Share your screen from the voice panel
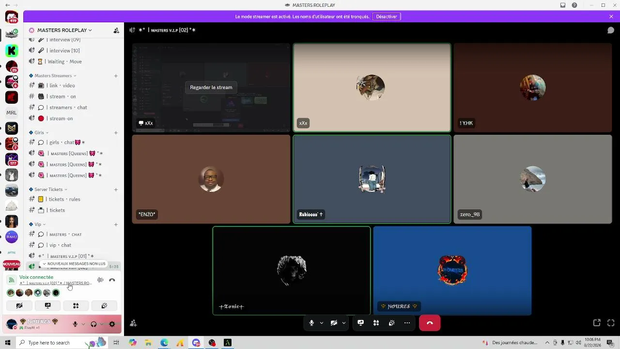 coord(47,305)
